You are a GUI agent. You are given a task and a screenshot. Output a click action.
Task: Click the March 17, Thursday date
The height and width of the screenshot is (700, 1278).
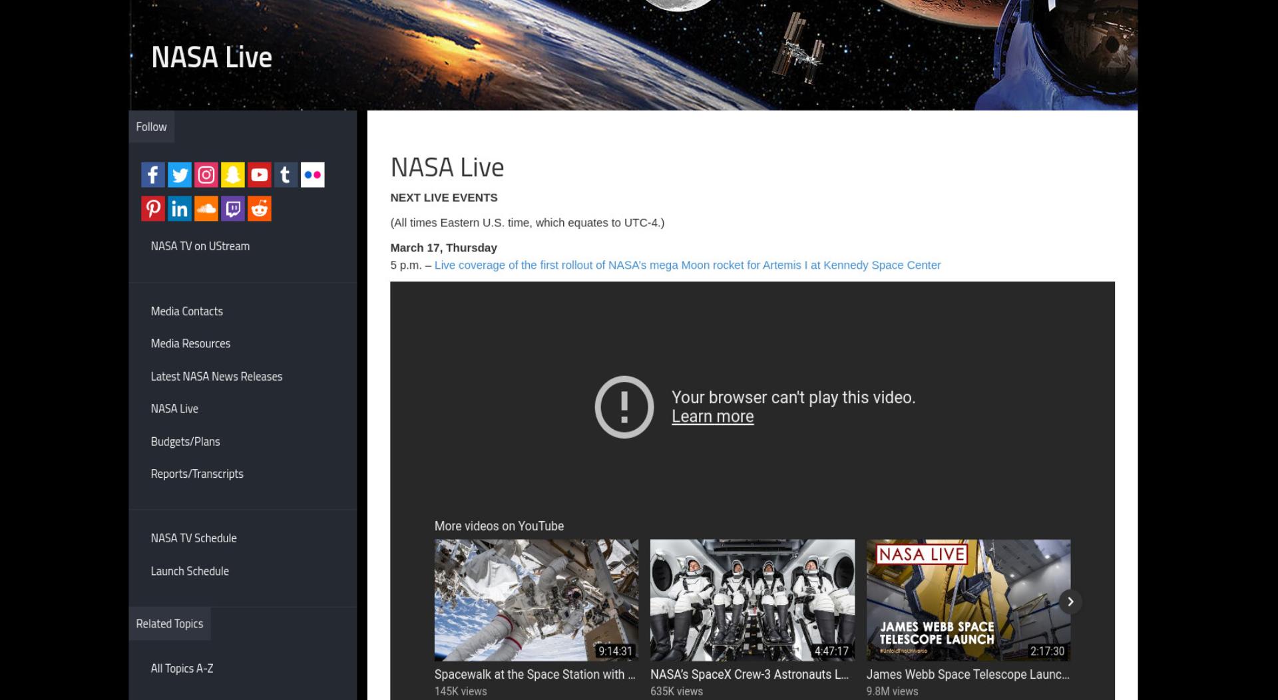point(444,248)
